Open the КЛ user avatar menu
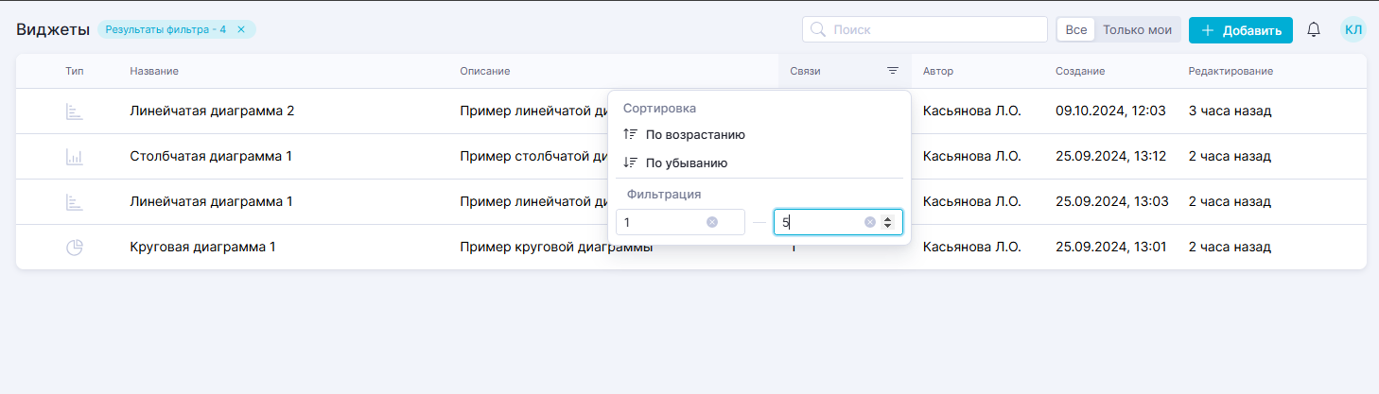 (x=1353, y=30)
